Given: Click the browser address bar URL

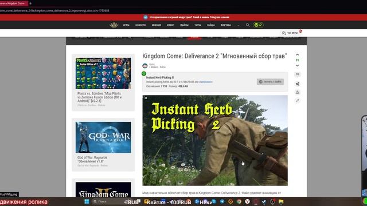Looking at the screenshot, I should (55, 10).
